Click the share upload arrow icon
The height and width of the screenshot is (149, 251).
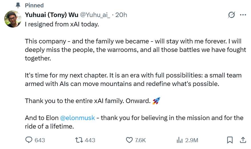tap(243, 140)
